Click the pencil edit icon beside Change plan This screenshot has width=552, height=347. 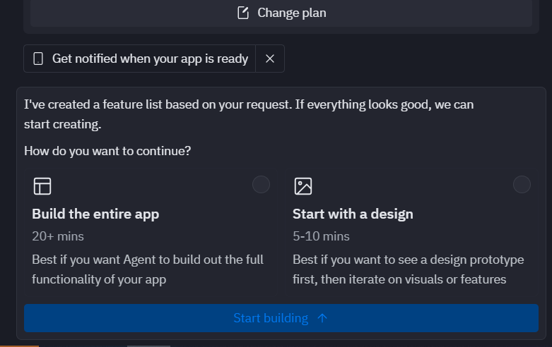pos(243,13)
